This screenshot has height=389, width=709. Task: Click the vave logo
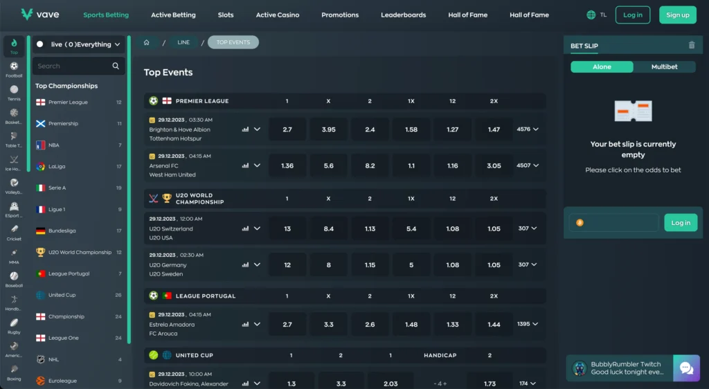[39, 15]
